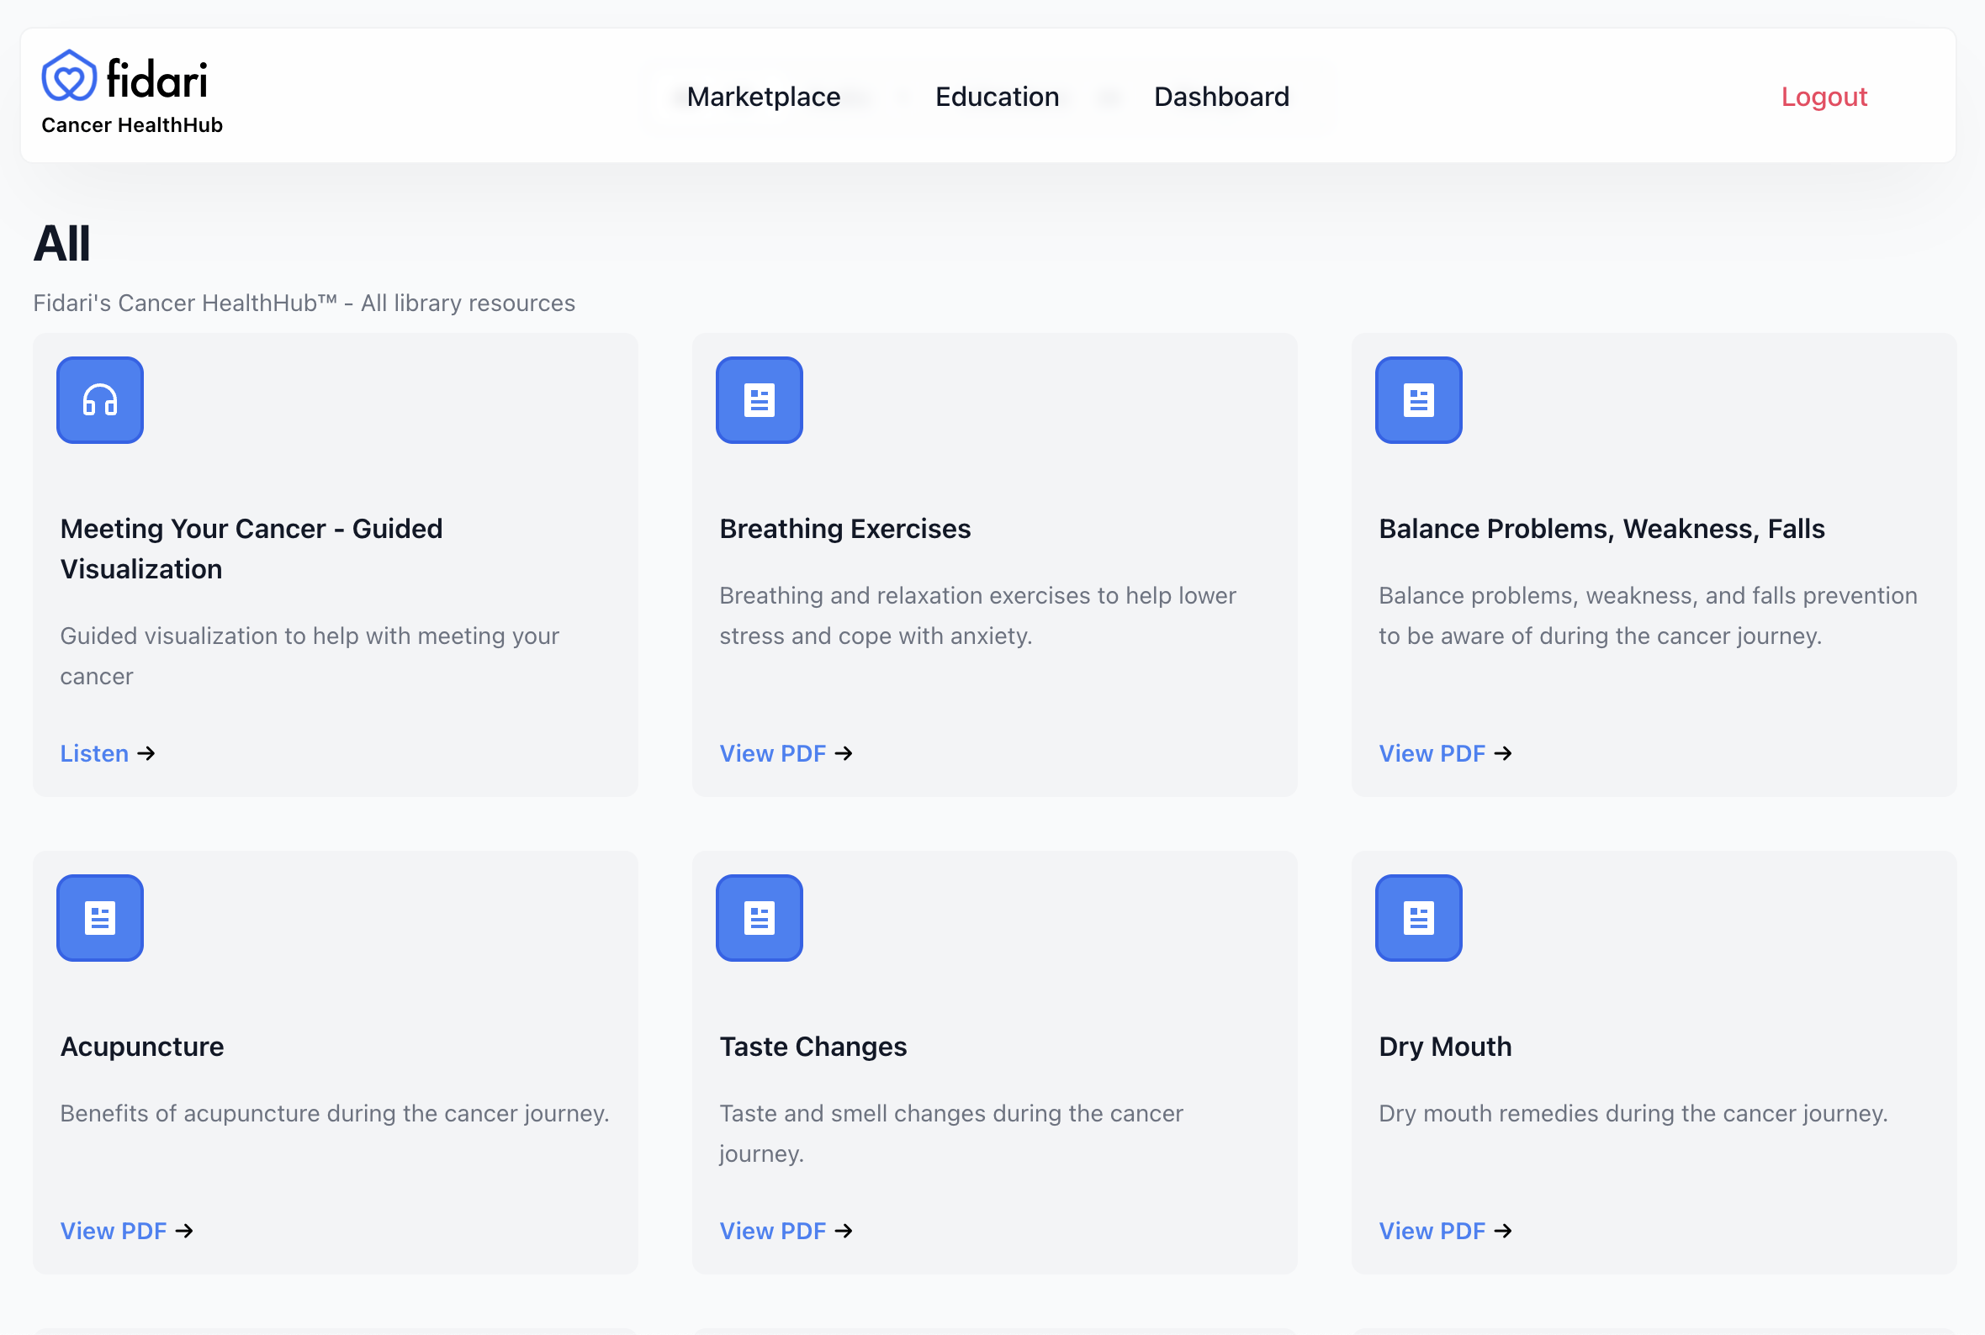Click the 'Cancer HealthHub' text under logo
Viewport: 1985px width, 1335px height.
[132, 125]
